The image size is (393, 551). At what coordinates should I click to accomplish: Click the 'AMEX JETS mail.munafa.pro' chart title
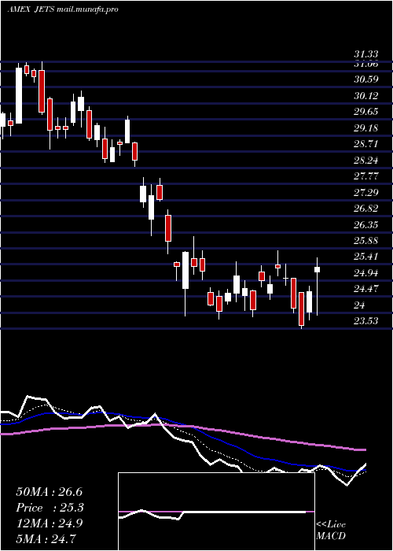(x=62, y=9)
